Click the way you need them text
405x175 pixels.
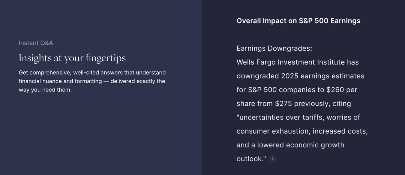click(x=45, y=90)
